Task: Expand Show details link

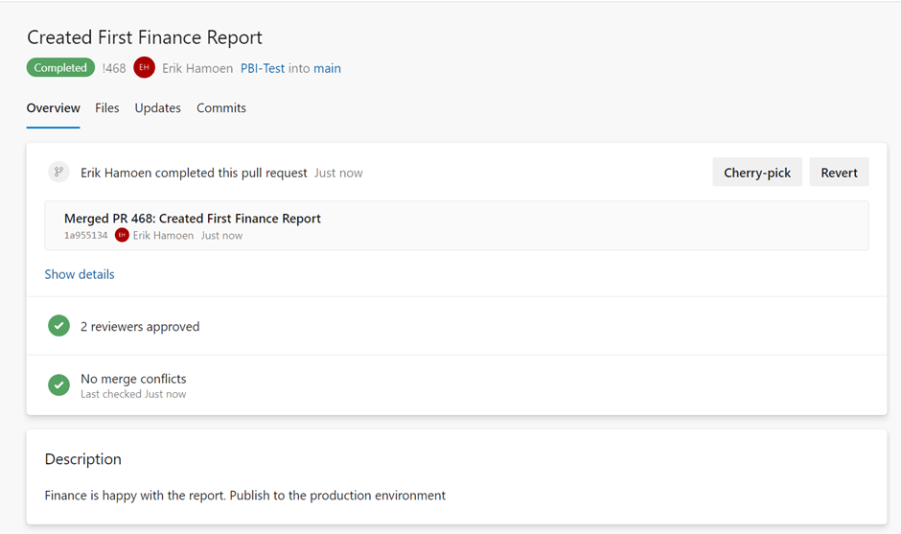Action: (80, 275)
